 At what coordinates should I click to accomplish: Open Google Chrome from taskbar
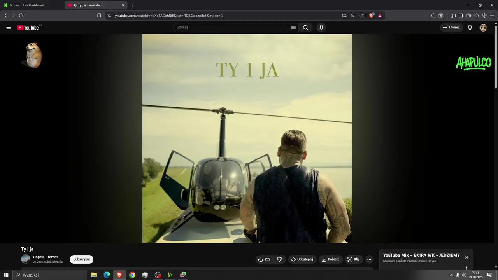(x=132, y=275)
